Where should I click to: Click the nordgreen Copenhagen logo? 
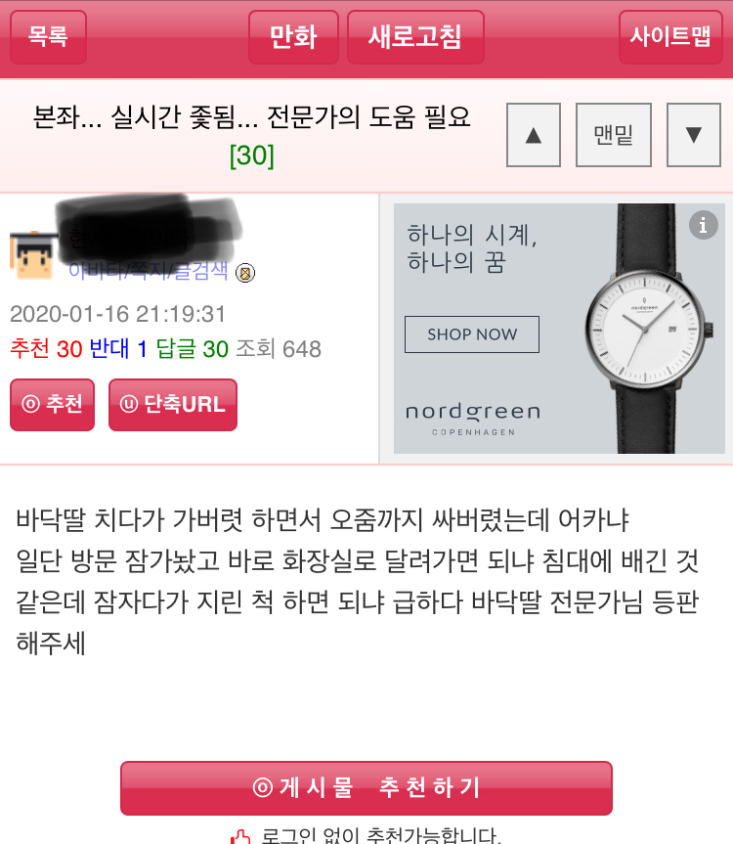(473, 420)
